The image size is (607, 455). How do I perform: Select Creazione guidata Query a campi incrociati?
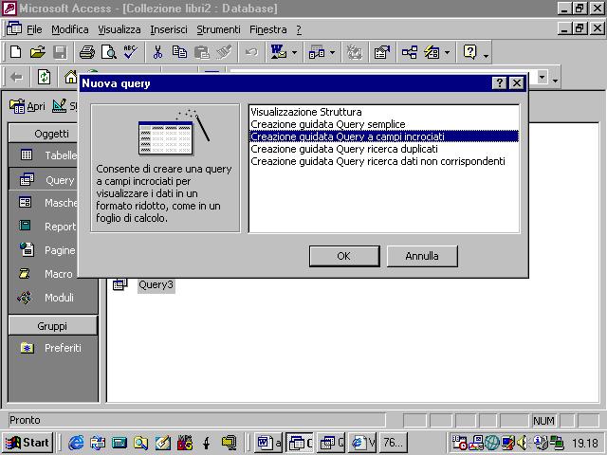point(383,136)
